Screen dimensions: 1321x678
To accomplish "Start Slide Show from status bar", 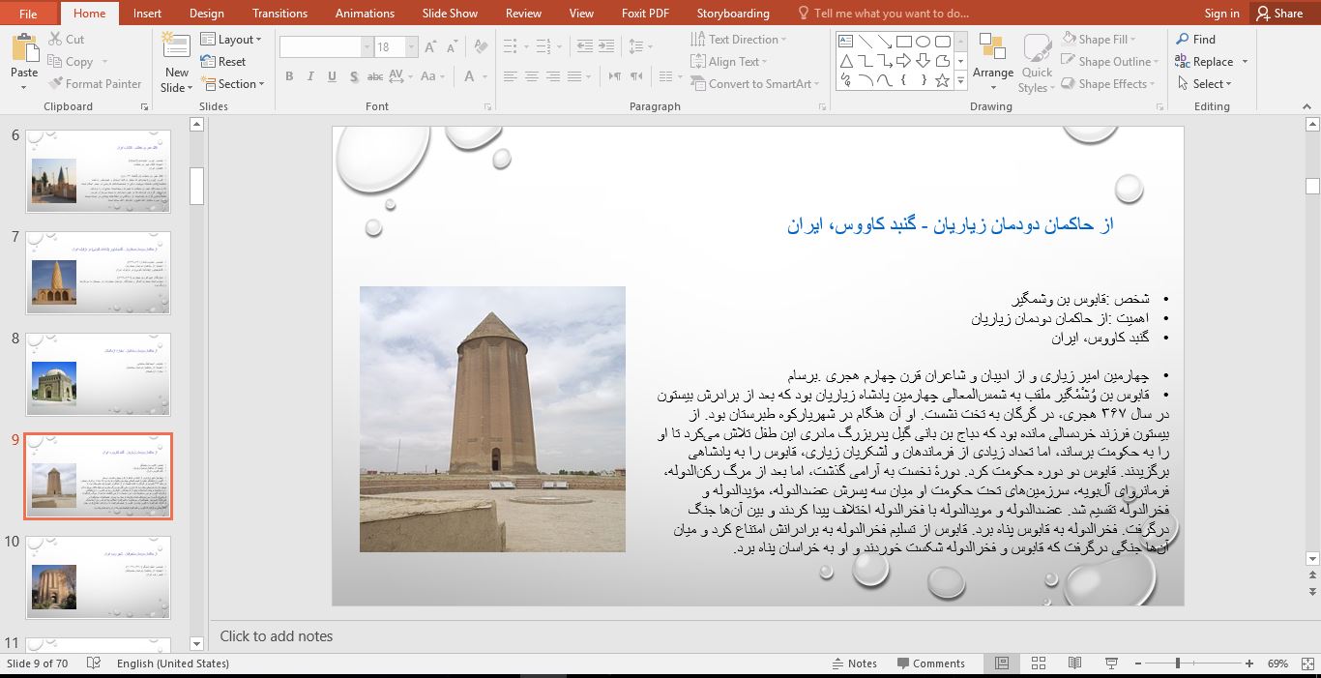I will pyautogui.click(x=1112, y=663).
